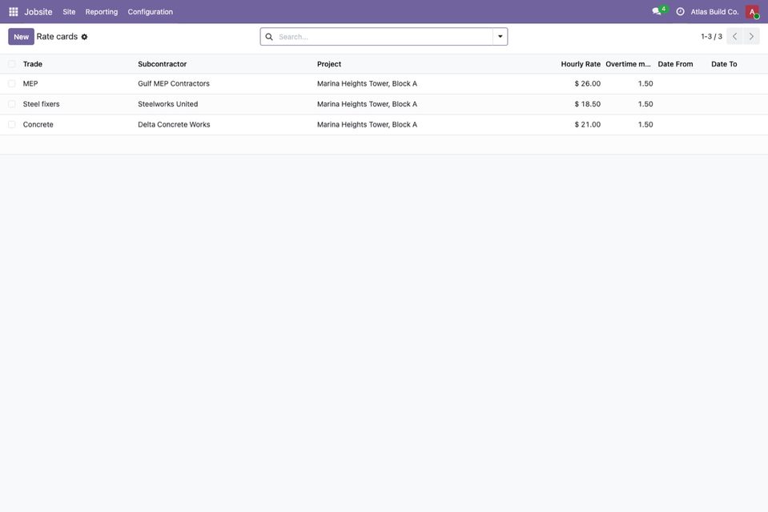Open the Site menu
The width and height of the screenshot is (768, 512).
point(69,12)
